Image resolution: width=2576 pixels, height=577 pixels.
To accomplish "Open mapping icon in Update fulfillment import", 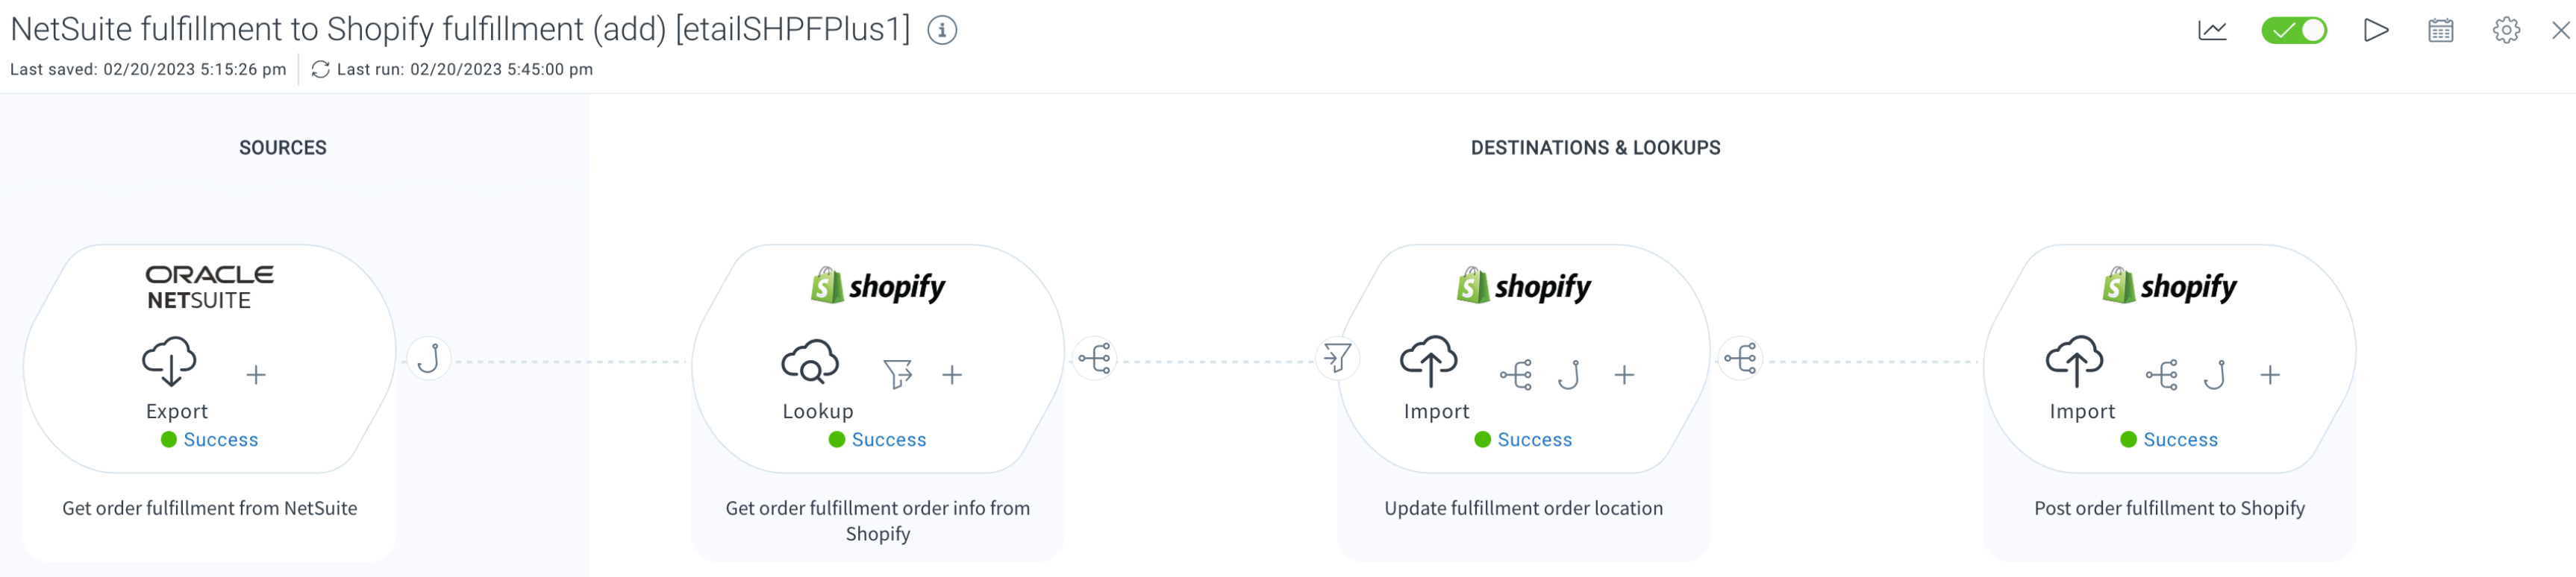I will coord(1516,376).
